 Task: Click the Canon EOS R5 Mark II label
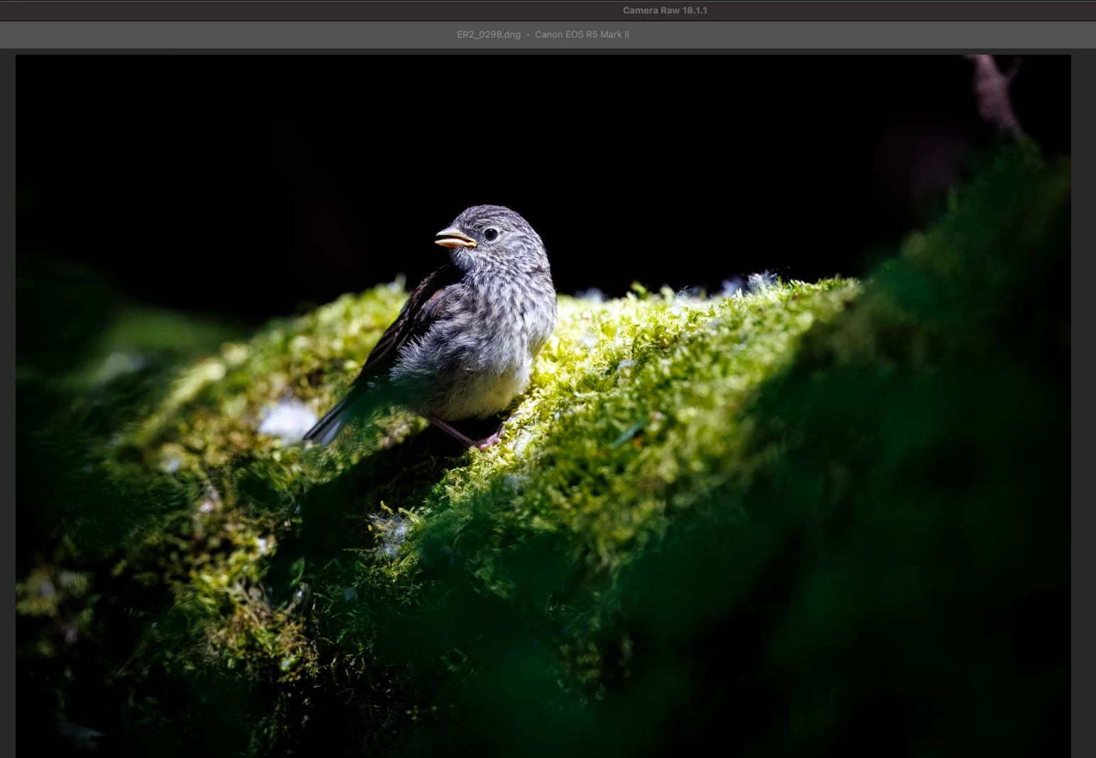[x=582, y=35]
